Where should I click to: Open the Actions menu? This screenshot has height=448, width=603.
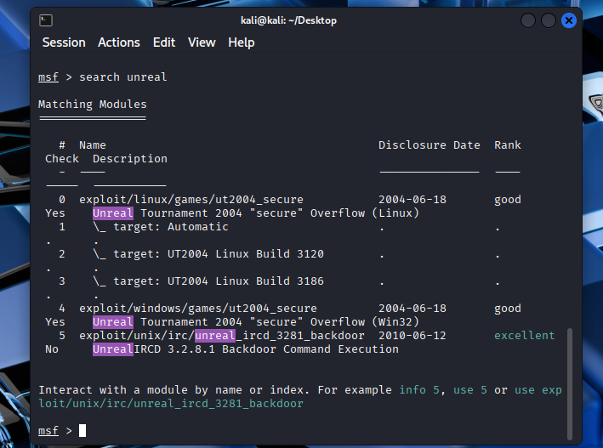(x=119, y=43)
